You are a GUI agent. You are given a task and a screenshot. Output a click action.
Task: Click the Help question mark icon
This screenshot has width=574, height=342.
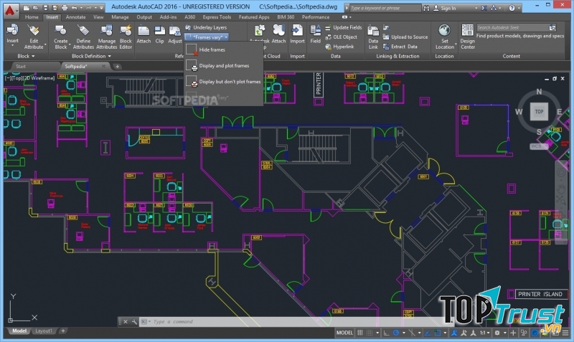(x=512, y=8)
